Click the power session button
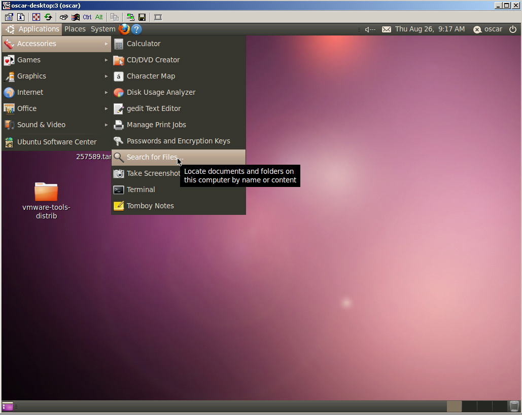Image resolution: width=522 pixels, height=415 pixels. click(513, 29)
